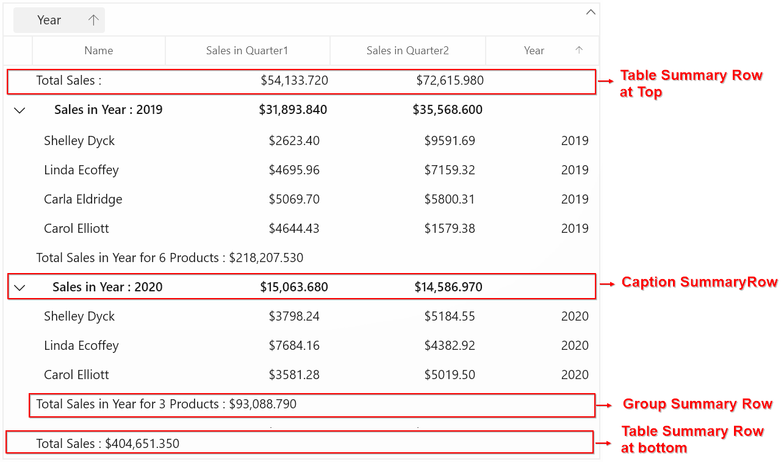Select the $4382.92 cell
Viewport: 784px width, 462px height.
[x=450, y=346]
